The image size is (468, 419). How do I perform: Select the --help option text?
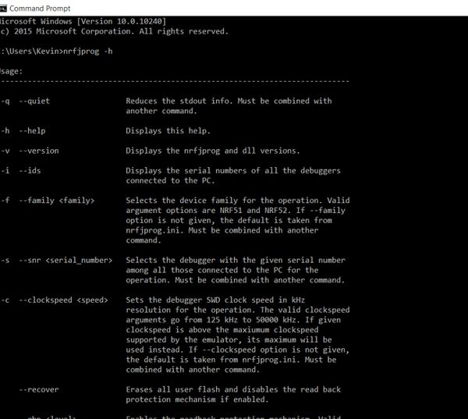tap(32, 131)
